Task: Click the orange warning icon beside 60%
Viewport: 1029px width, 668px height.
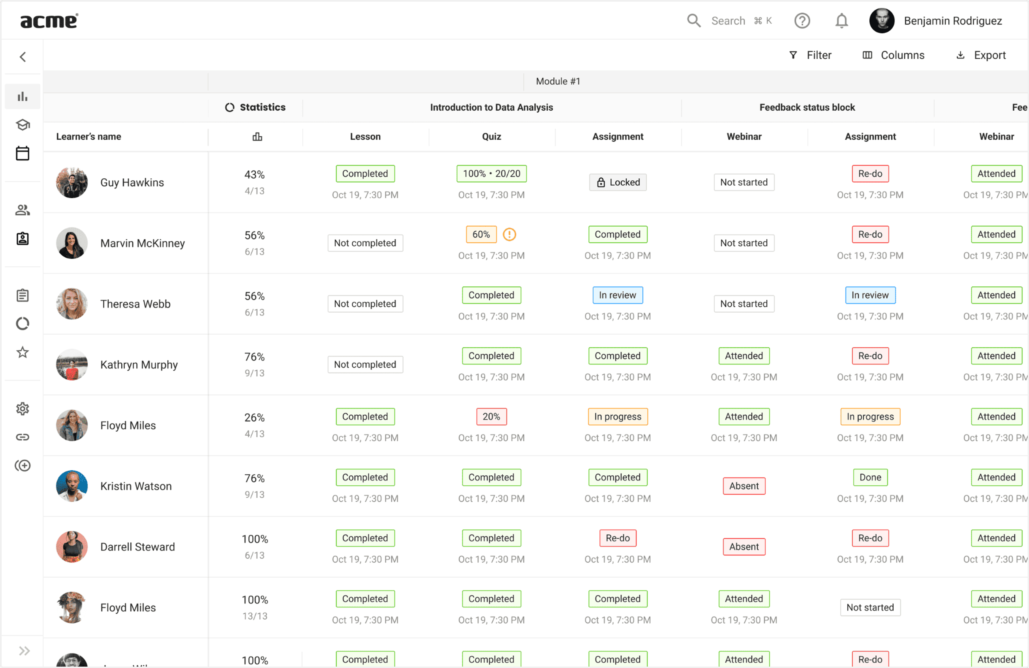Action: point(509,234)
